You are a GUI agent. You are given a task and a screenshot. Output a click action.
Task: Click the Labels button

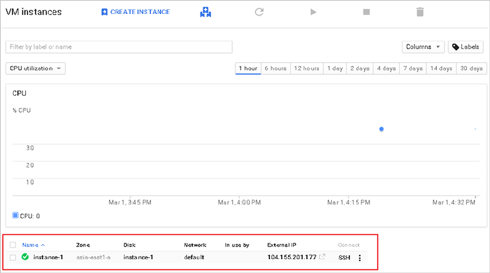466,47
